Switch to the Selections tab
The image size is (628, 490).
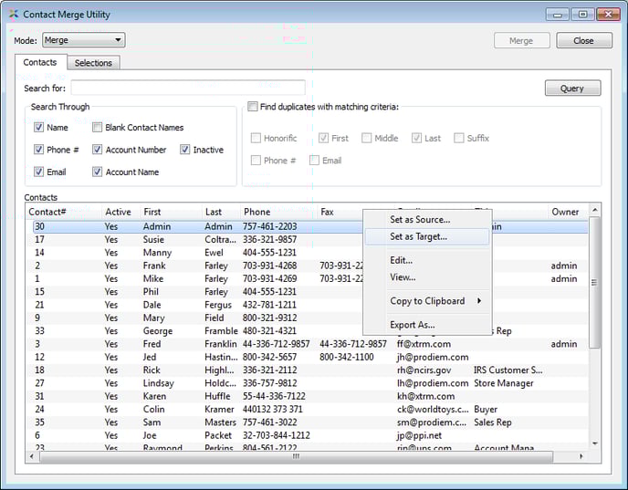tap(93, 63)
